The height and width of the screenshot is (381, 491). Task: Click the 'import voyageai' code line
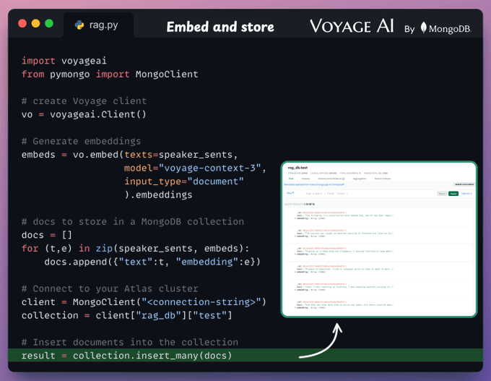tap(64, 61)
